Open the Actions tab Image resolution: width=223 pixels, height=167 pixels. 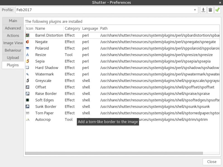coord(13,36)
